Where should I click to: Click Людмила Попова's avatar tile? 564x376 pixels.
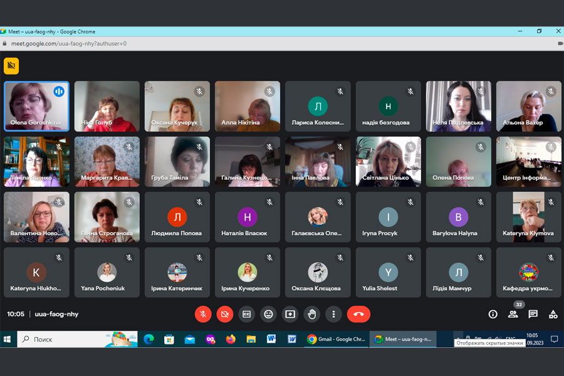pyautogui.click(x=177, y=217)
